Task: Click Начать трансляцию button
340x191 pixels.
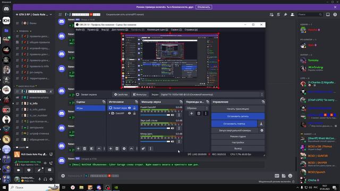Action: pyautogui.click(x=238, y=109)
